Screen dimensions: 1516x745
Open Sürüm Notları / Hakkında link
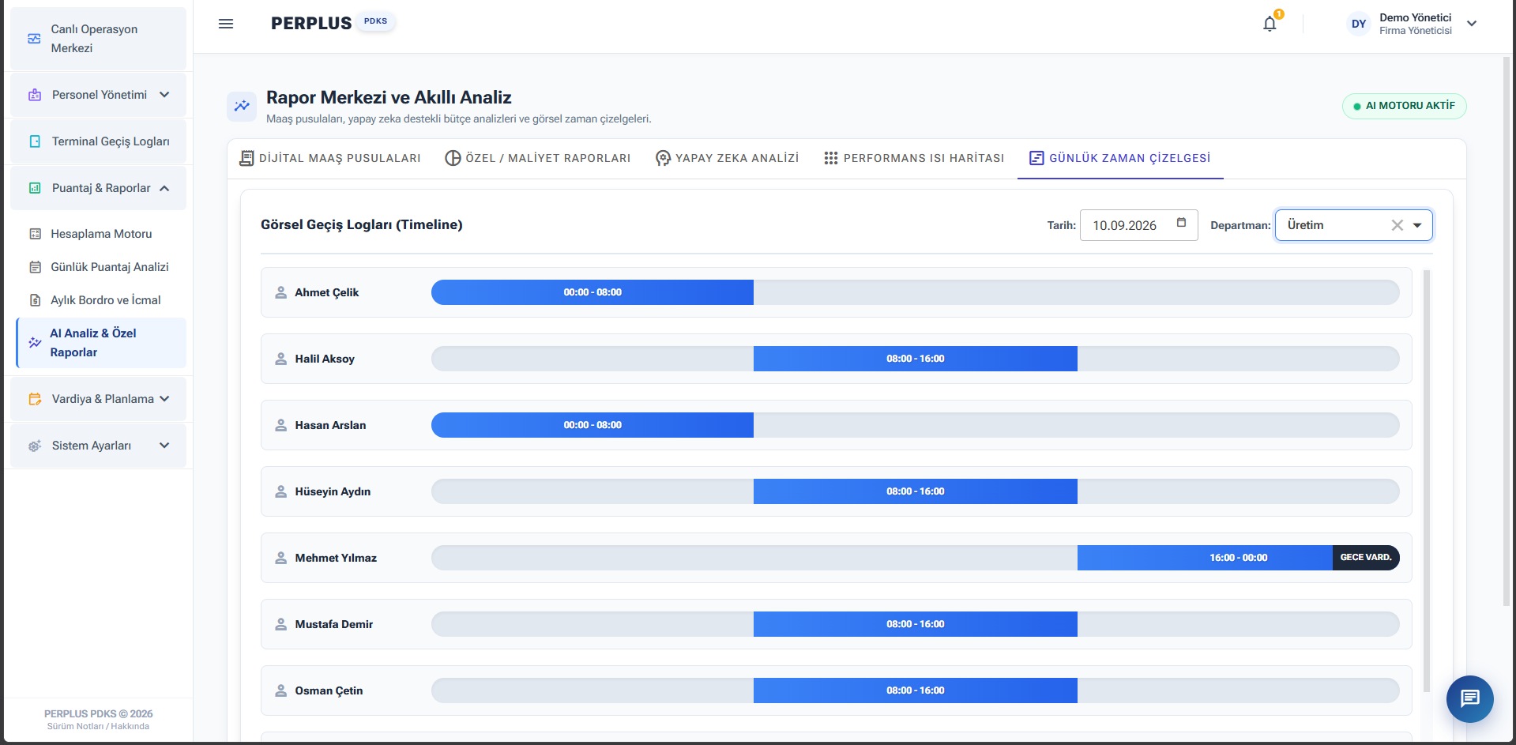click(x=98, y=727)
